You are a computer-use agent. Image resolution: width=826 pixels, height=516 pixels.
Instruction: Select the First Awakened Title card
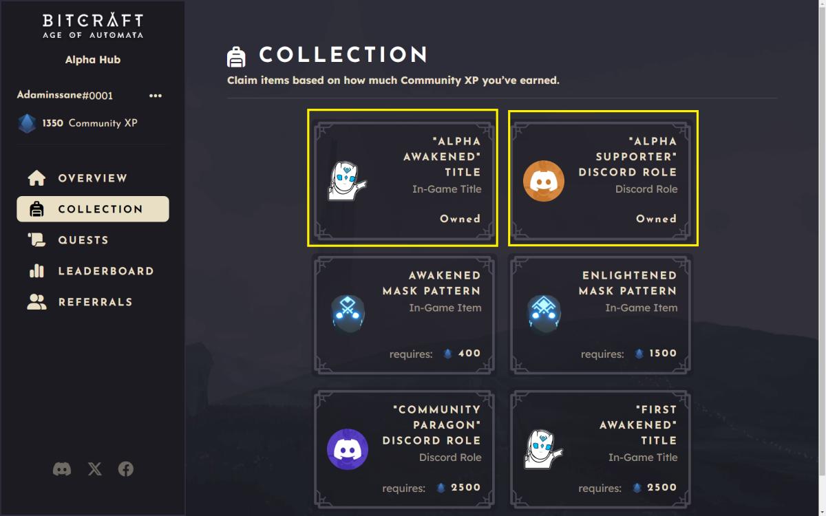[600, 449]
